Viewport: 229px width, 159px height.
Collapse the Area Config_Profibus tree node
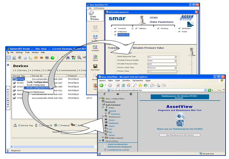point(100,98)
